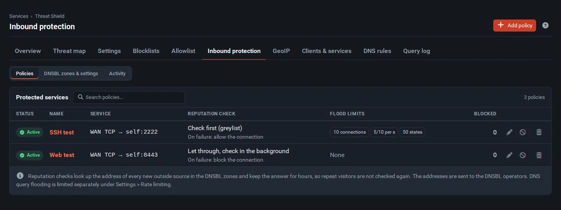Viewport: 561px width, 210px height.
Task: Go to Blocklists tab
Action: tap(146, 51)
